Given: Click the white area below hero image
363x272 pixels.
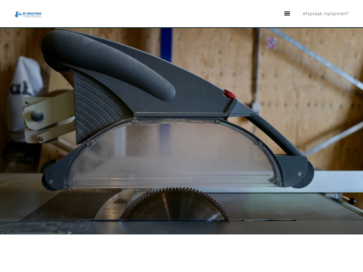Looking at the screenshot, I should coord(181,253).
